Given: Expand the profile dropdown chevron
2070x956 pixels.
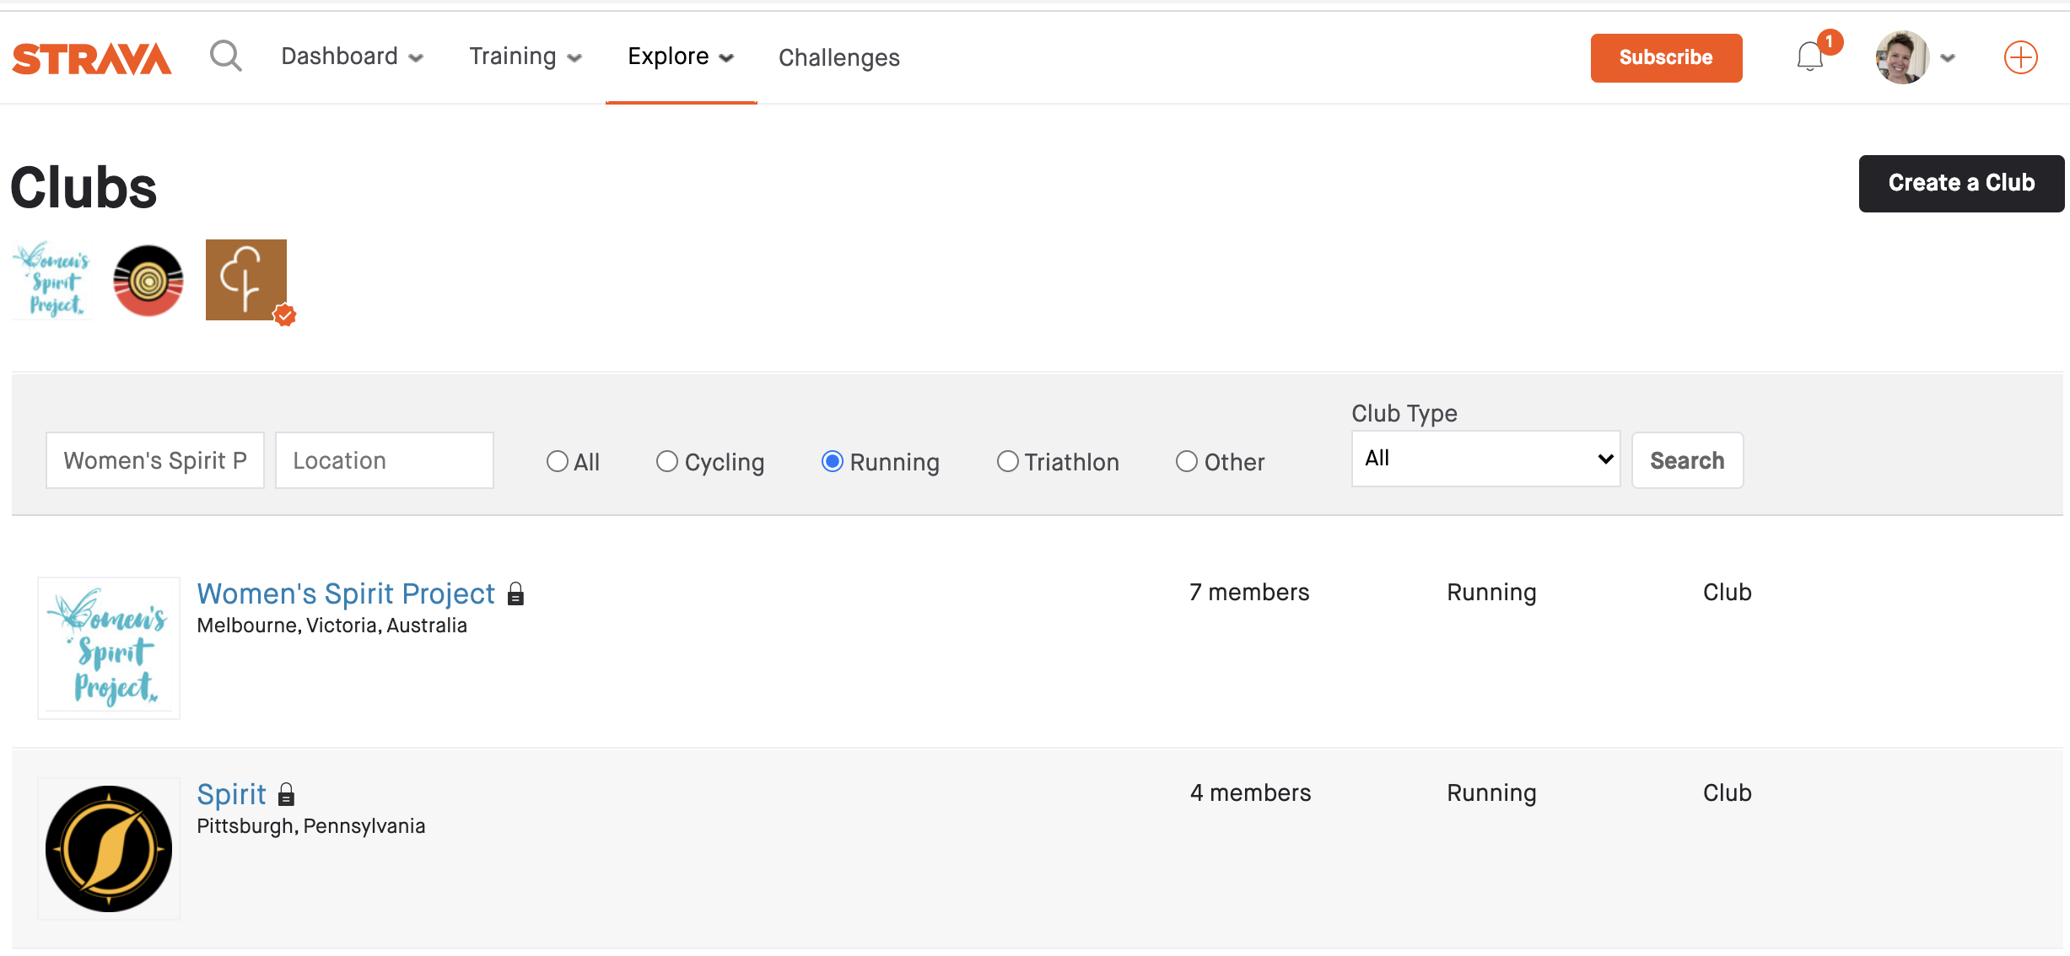Looking at the screenshot, I should (x=1948, y=58).
